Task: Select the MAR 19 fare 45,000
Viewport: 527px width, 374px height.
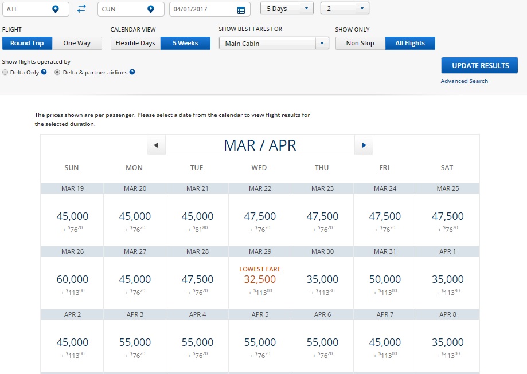Action: pos(72,219)
